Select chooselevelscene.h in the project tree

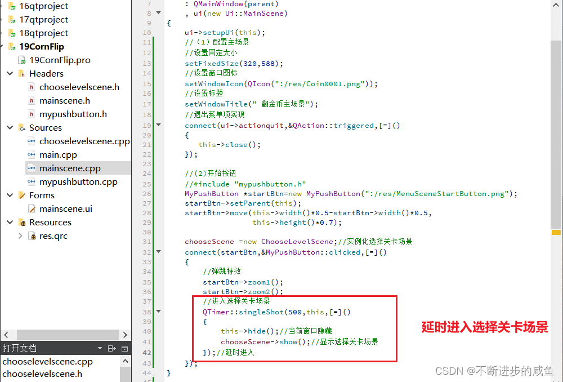point(79,87)
